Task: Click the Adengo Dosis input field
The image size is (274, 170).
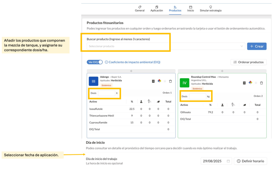Action: click(106, 93)
